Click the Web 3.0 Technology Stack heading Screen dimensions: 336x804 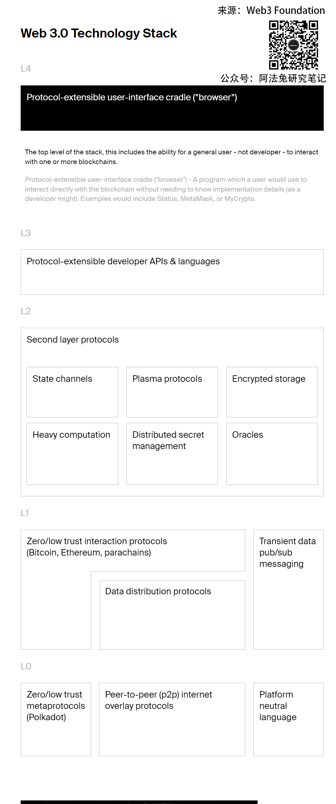[x=99, y=33]
